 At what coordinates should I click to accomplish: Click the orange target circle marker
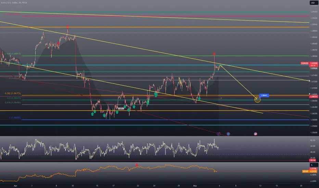tap(257, 99)
